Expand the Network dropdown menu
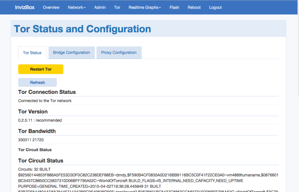 click(x=77, y=7)
